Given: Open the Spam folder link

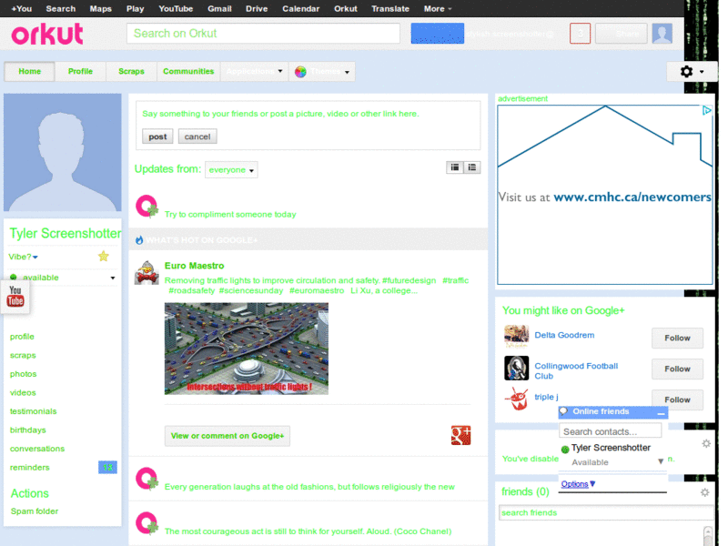Looking at the screenshot, I should point(35,511).
